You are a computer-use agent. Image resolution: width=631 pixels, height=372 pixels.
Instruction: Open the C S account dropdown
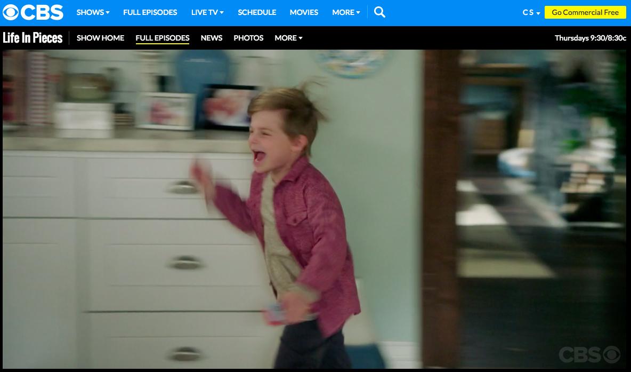point(531,12)
